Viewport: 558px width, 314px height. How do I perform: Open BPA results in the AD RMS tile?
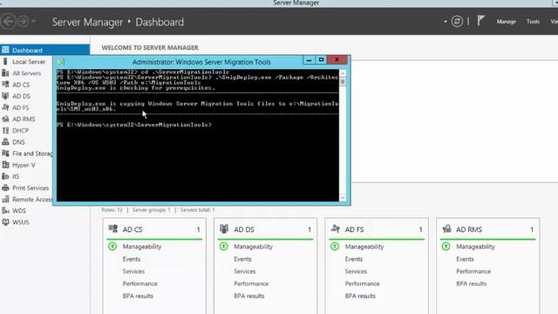pos(471,283)
